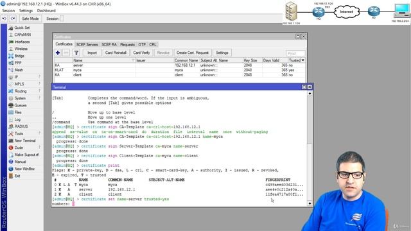Open the Dashboard menu

[46, 11]
